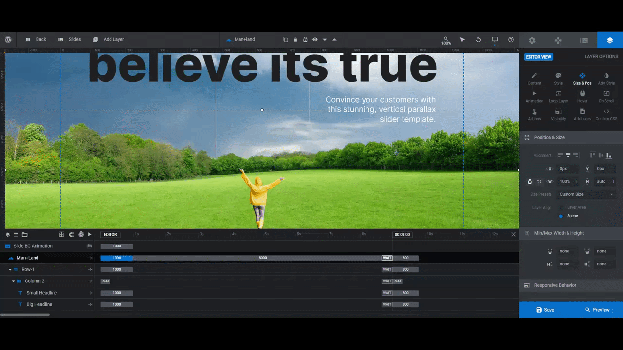Open the Animation settings

pos(534,97)
